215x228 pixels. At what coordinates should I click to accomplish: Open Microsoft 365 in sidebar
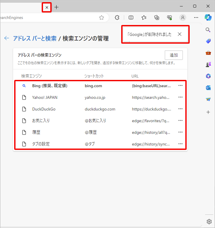point(208,76)
